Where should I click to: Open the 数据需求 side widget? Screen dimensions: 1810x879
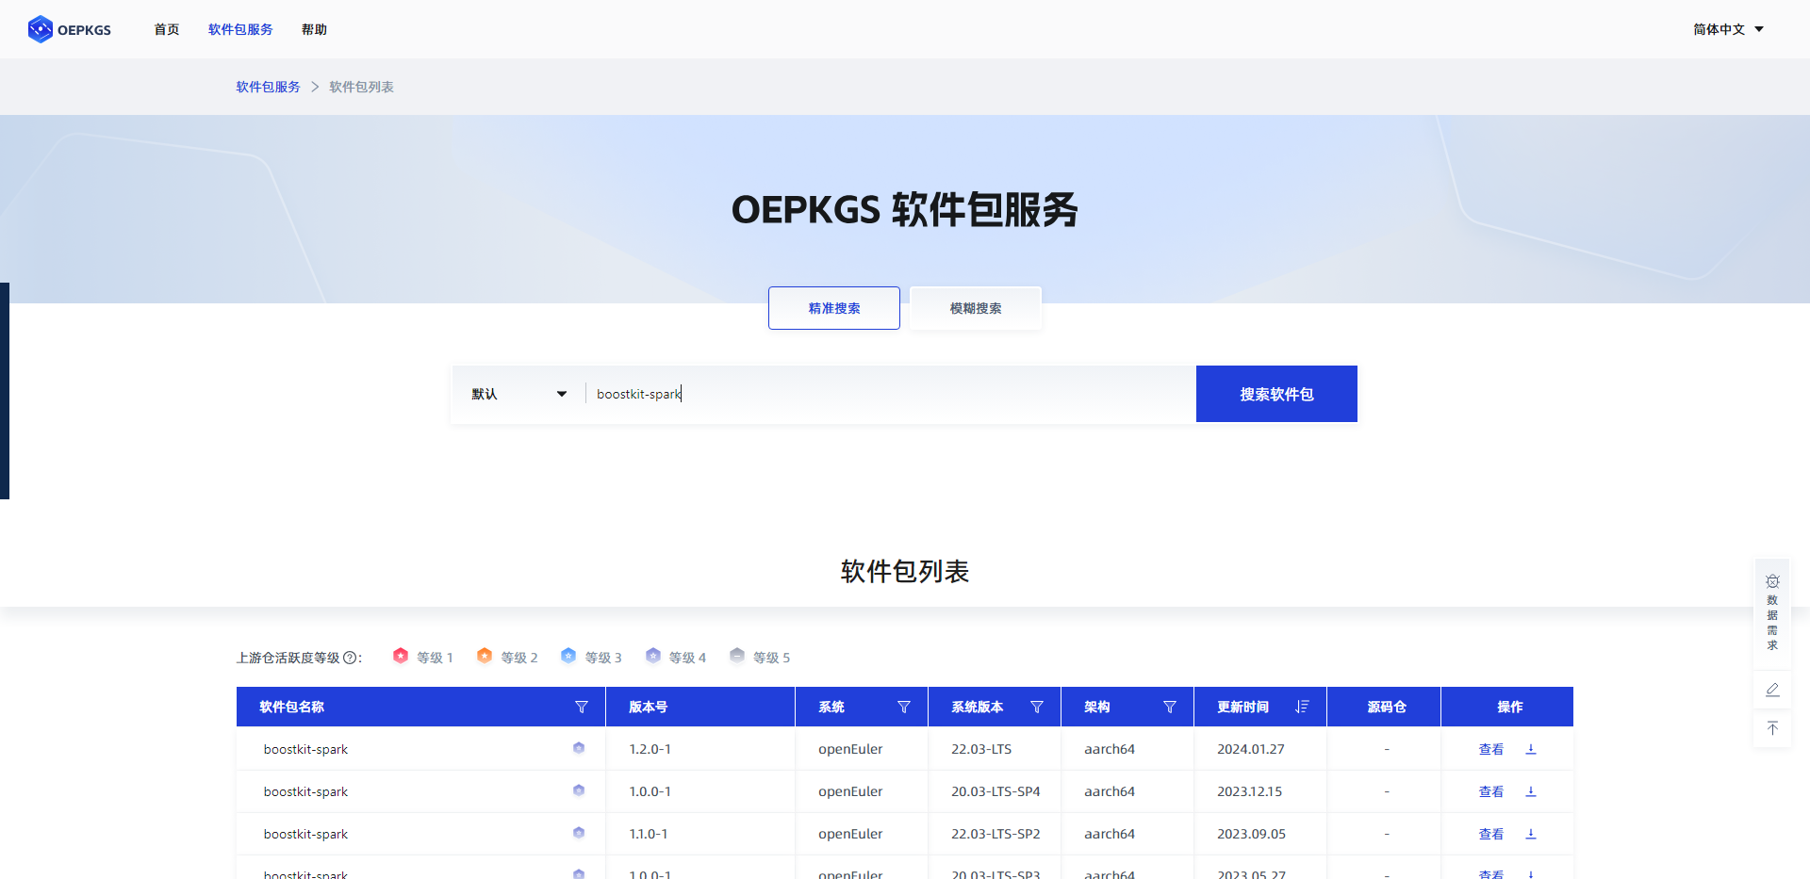tap(1772, 613)
